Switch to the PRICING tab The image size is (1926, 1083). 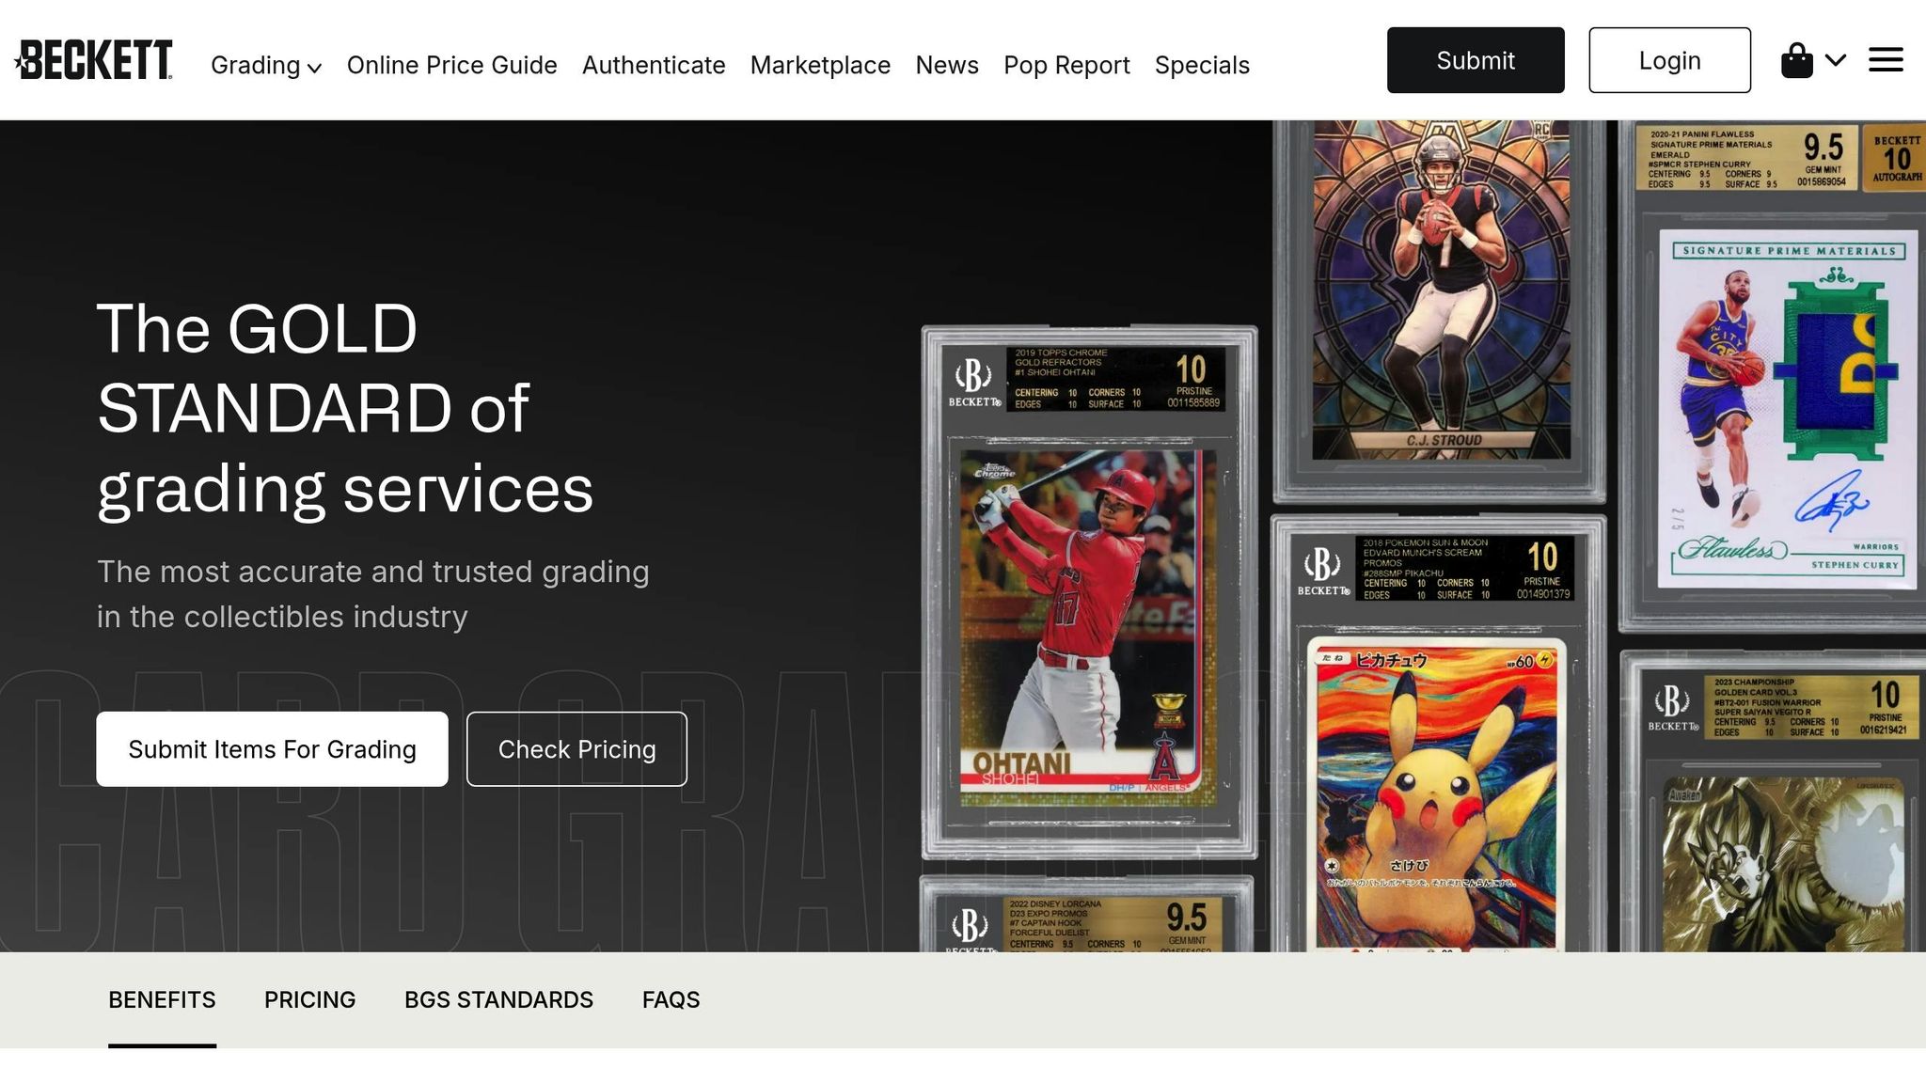(309, 1000)
